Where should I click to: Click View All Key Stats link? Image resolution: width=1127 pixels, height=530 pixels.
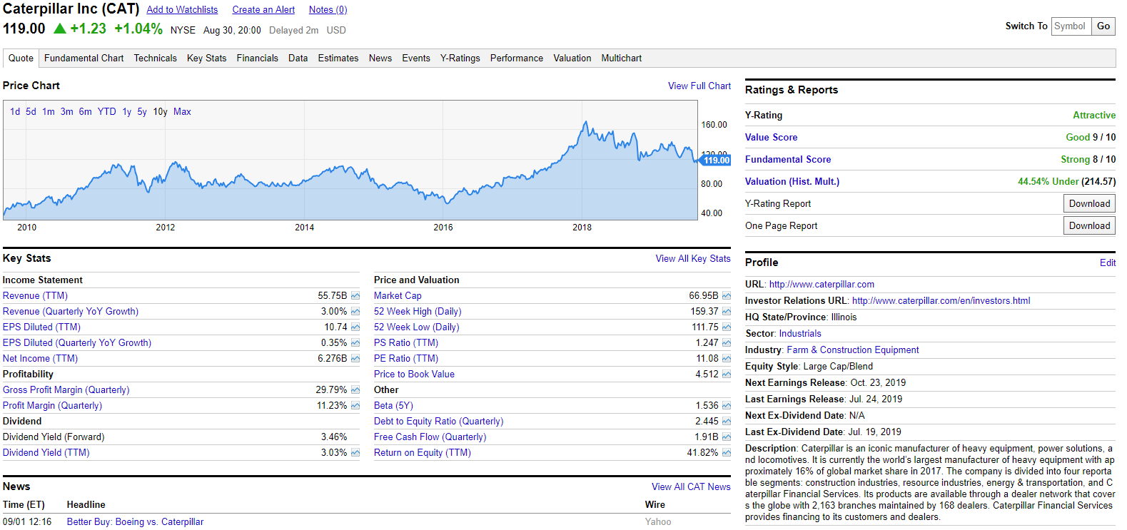point(693,258)
